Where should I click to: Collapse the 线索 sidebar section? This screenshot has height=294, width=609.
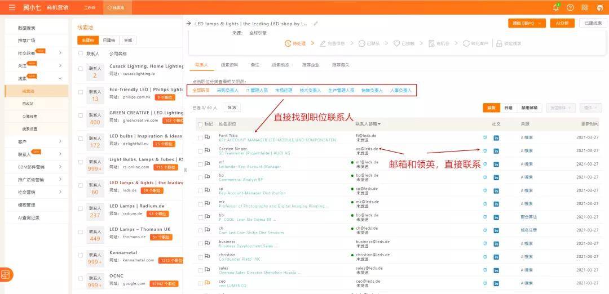coord(60,78)
